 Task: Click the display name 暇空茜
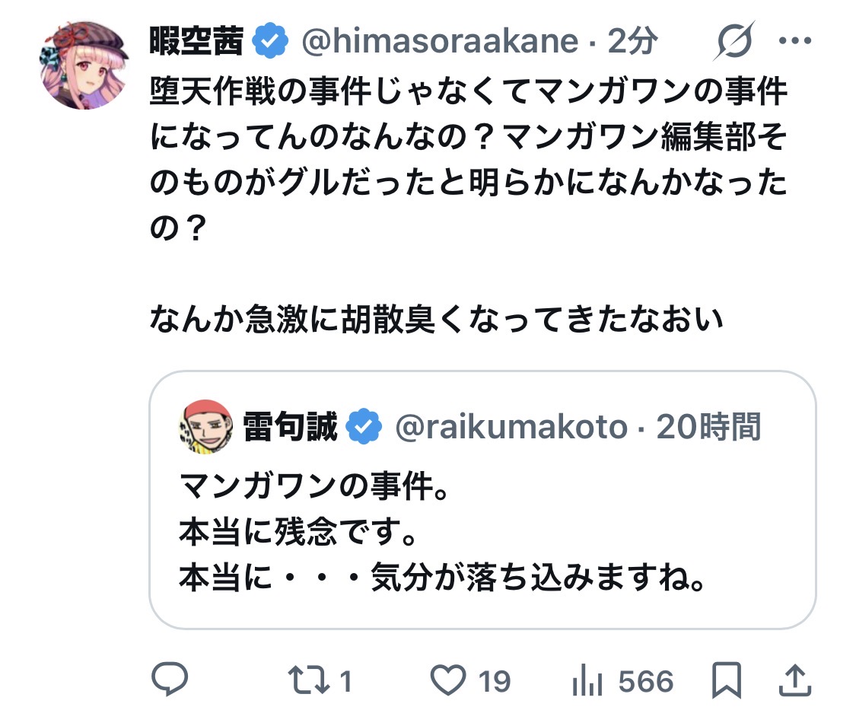[x=196, y=42]
